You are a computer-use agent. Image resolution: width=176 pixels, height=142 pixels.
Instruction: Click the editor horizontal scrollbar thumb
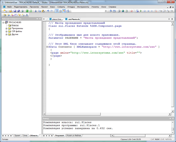[73, 114]
